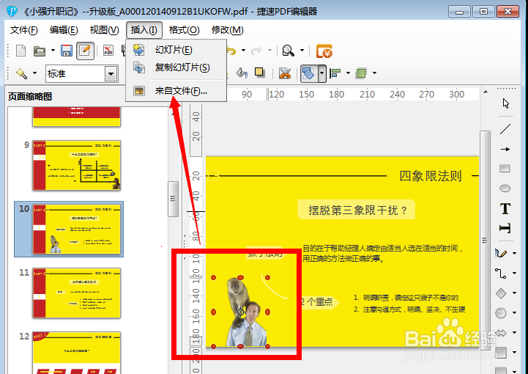Expand the basic shapes dropdown arrow
This screenshot has height=374, width=528.
(515, 293)
